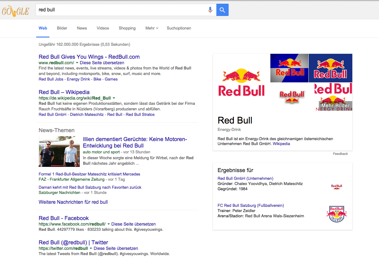Click Salzburger Nachrichten source text

click(x=60, y=193)
